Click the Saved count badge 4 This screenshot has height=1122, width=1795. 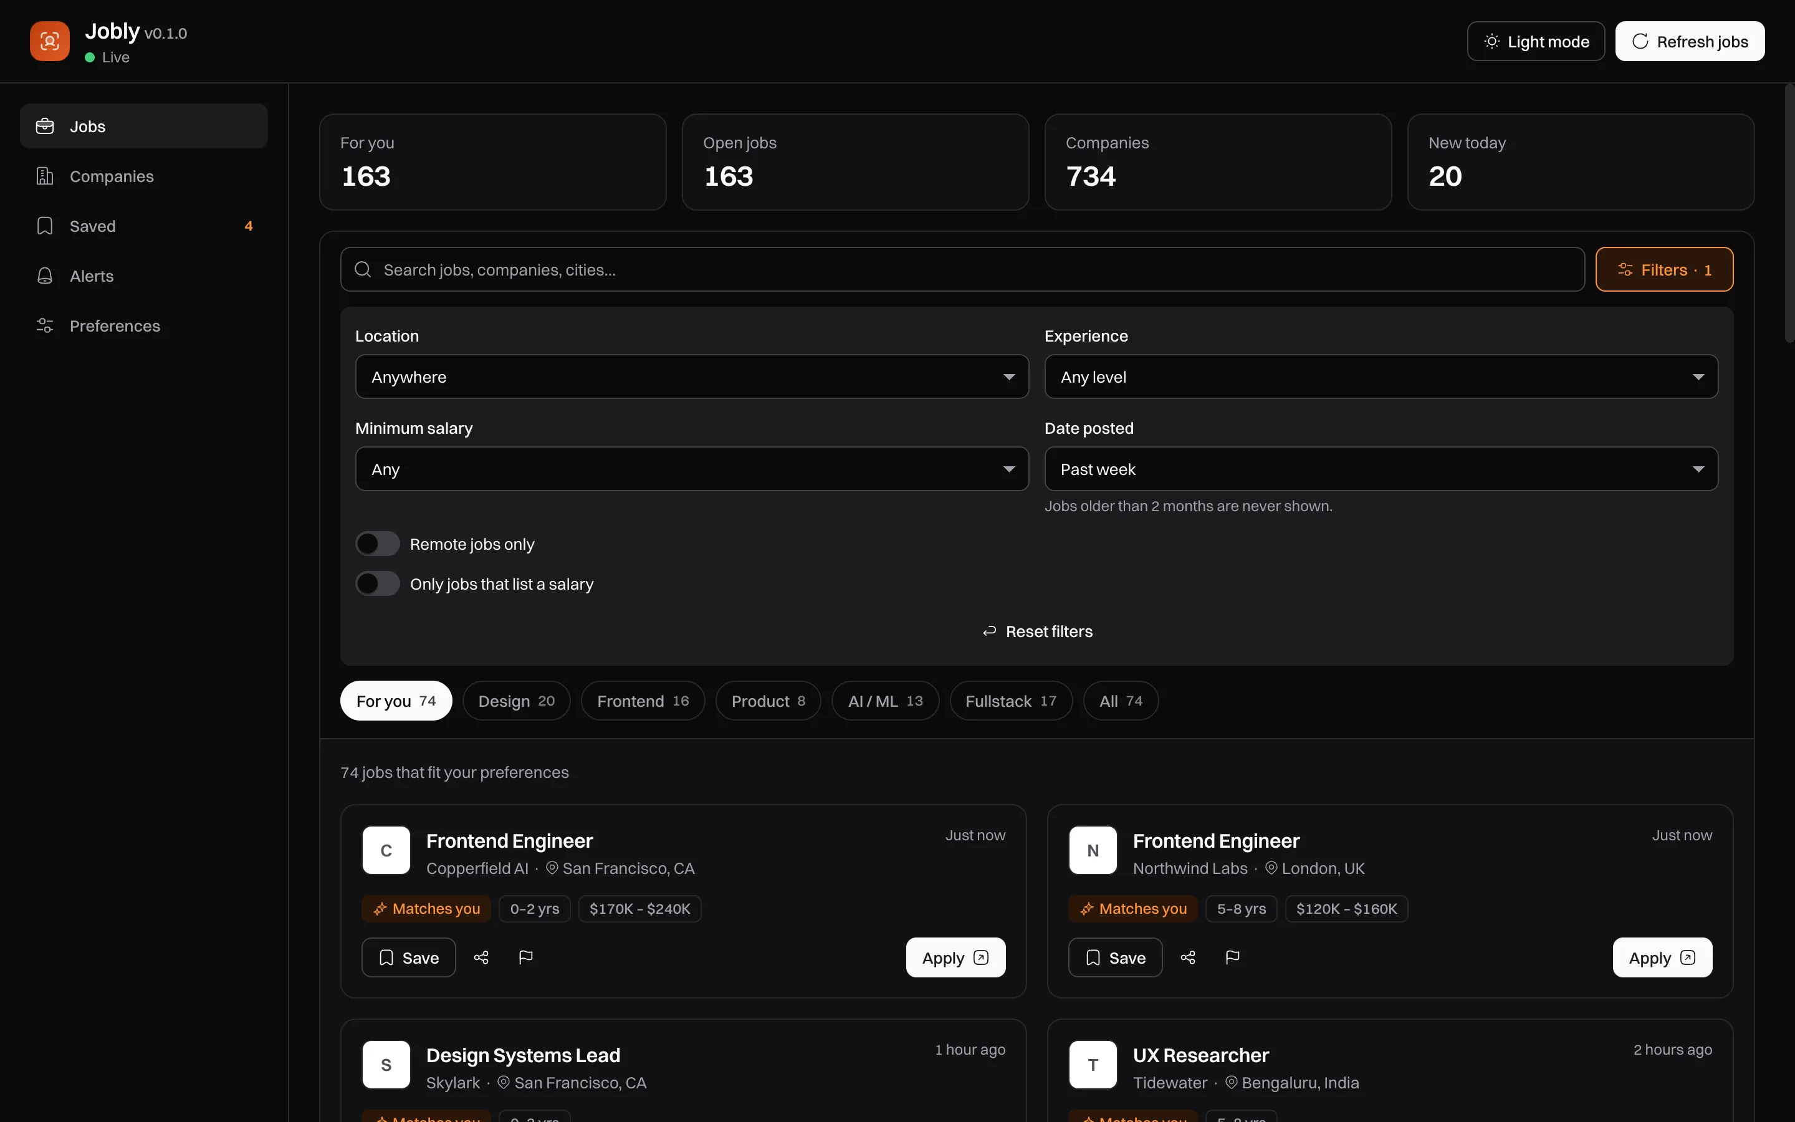coord(249,226)
